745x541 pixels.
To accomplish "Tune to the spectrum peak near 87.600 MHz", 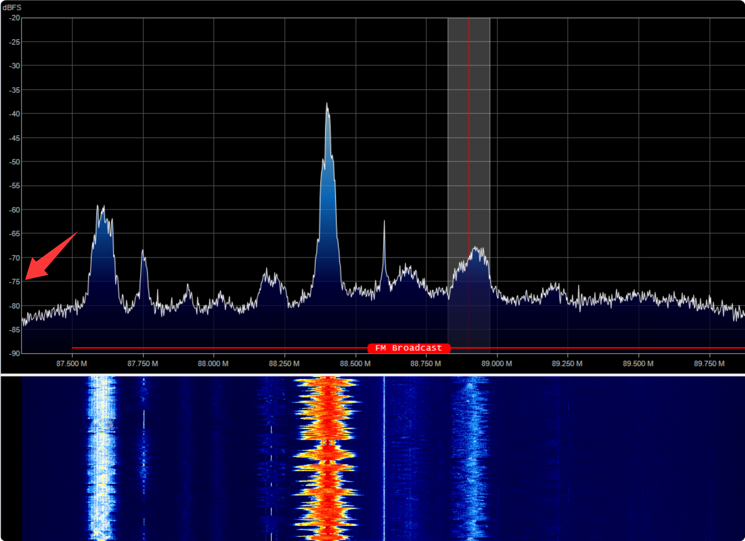I will tap(102, 212).
